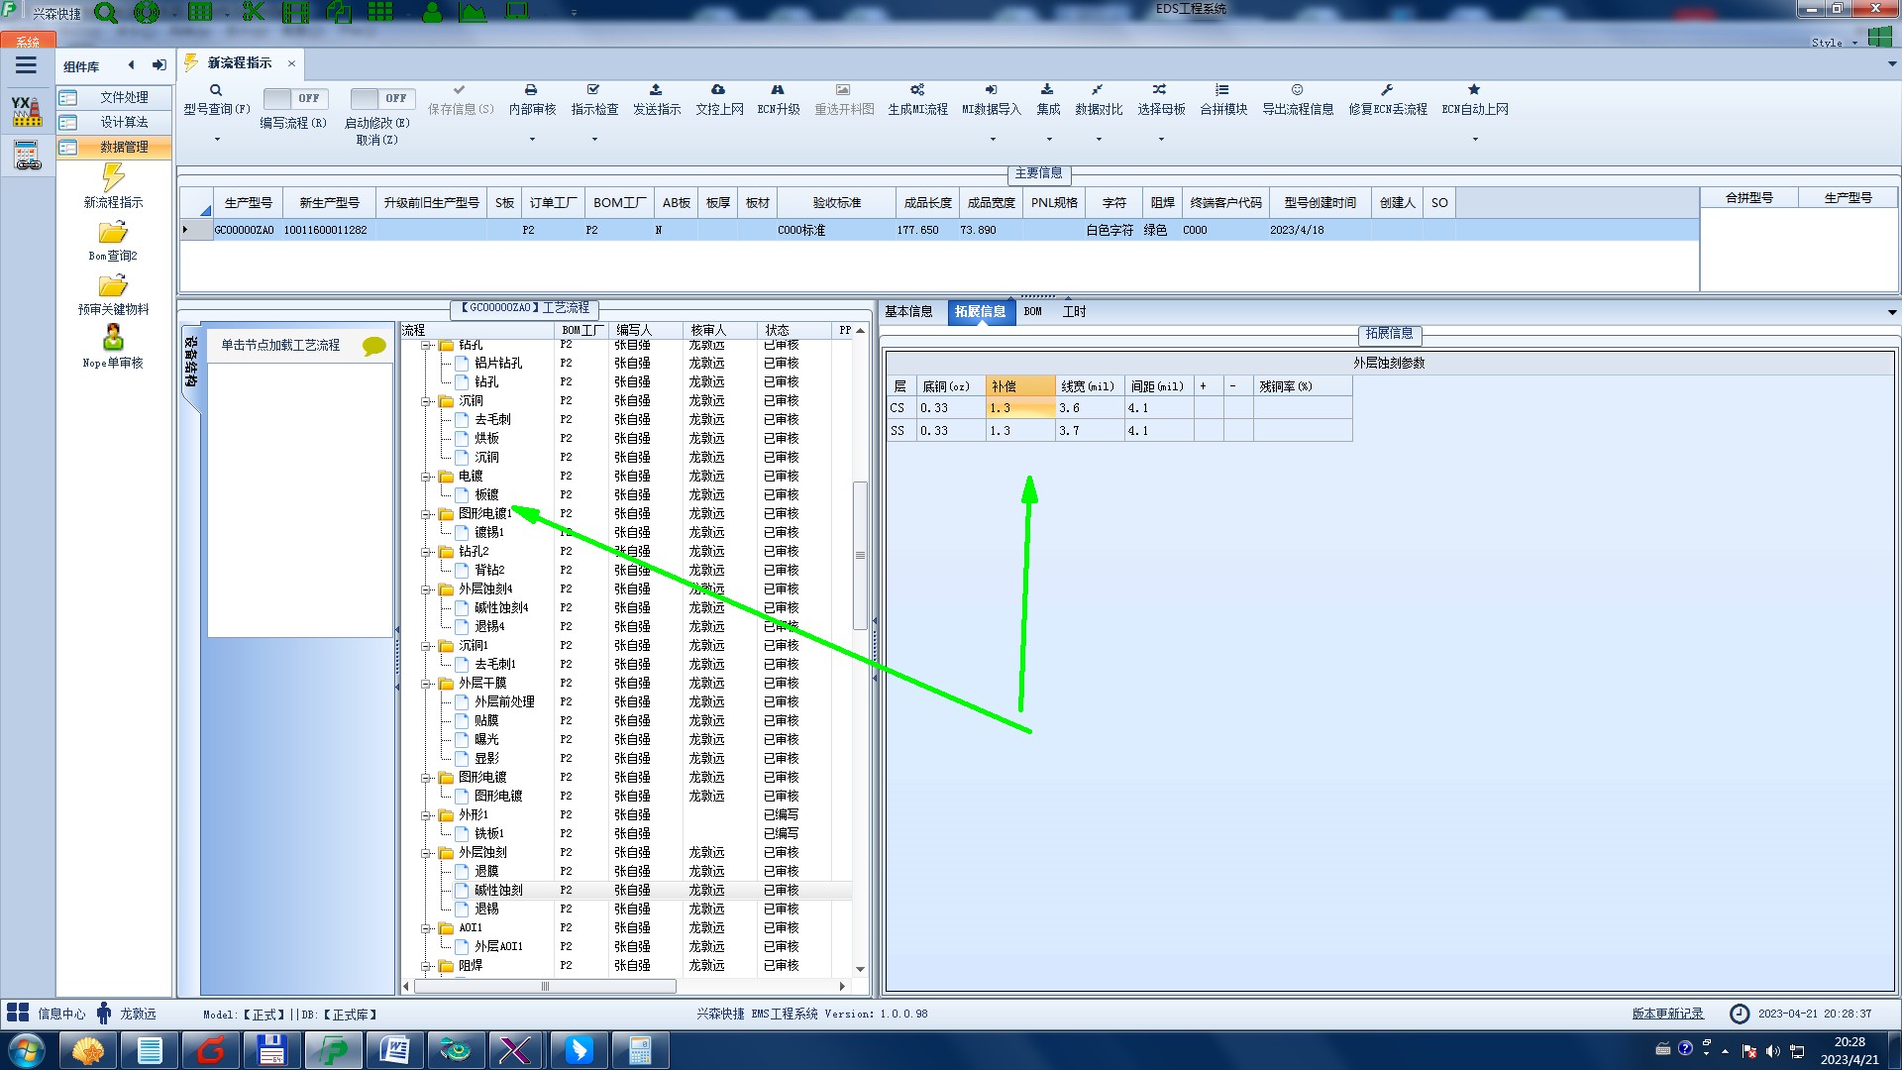Open 版本更新记录 link in status bar
This screenshot has width=1902, height=1070.
coord(1667,1014)
